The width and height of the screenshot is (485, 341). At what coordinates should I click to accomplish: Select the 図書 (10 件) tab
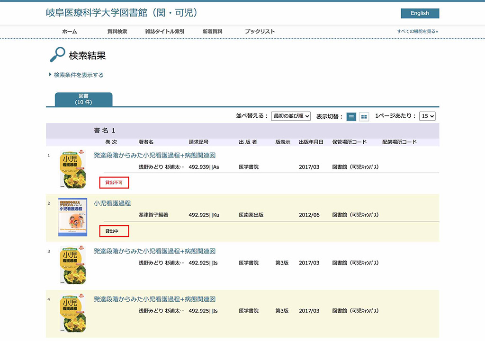84,99
